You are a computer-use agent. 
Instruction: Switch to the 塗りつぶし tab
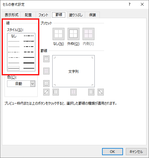(x=76, y=15)
